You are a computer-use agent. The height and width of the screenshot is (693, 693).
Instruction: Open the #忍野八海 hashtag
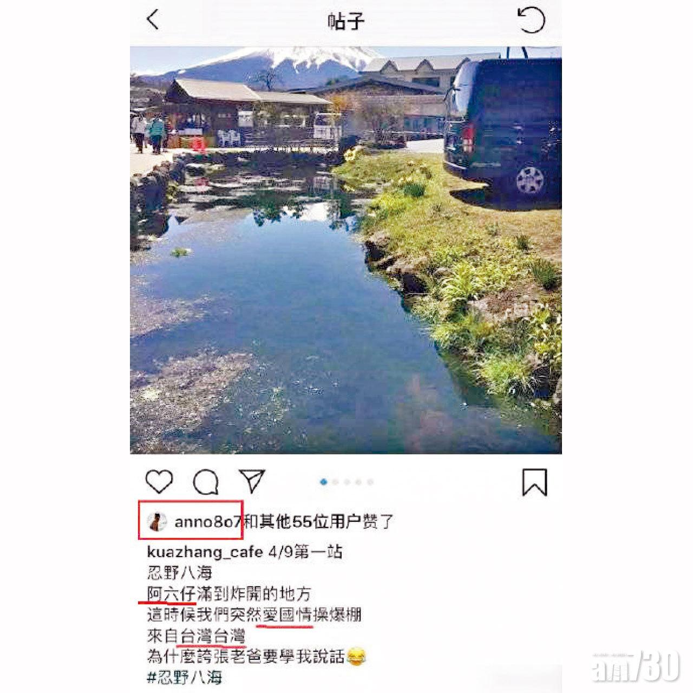[x=185, y=677]
